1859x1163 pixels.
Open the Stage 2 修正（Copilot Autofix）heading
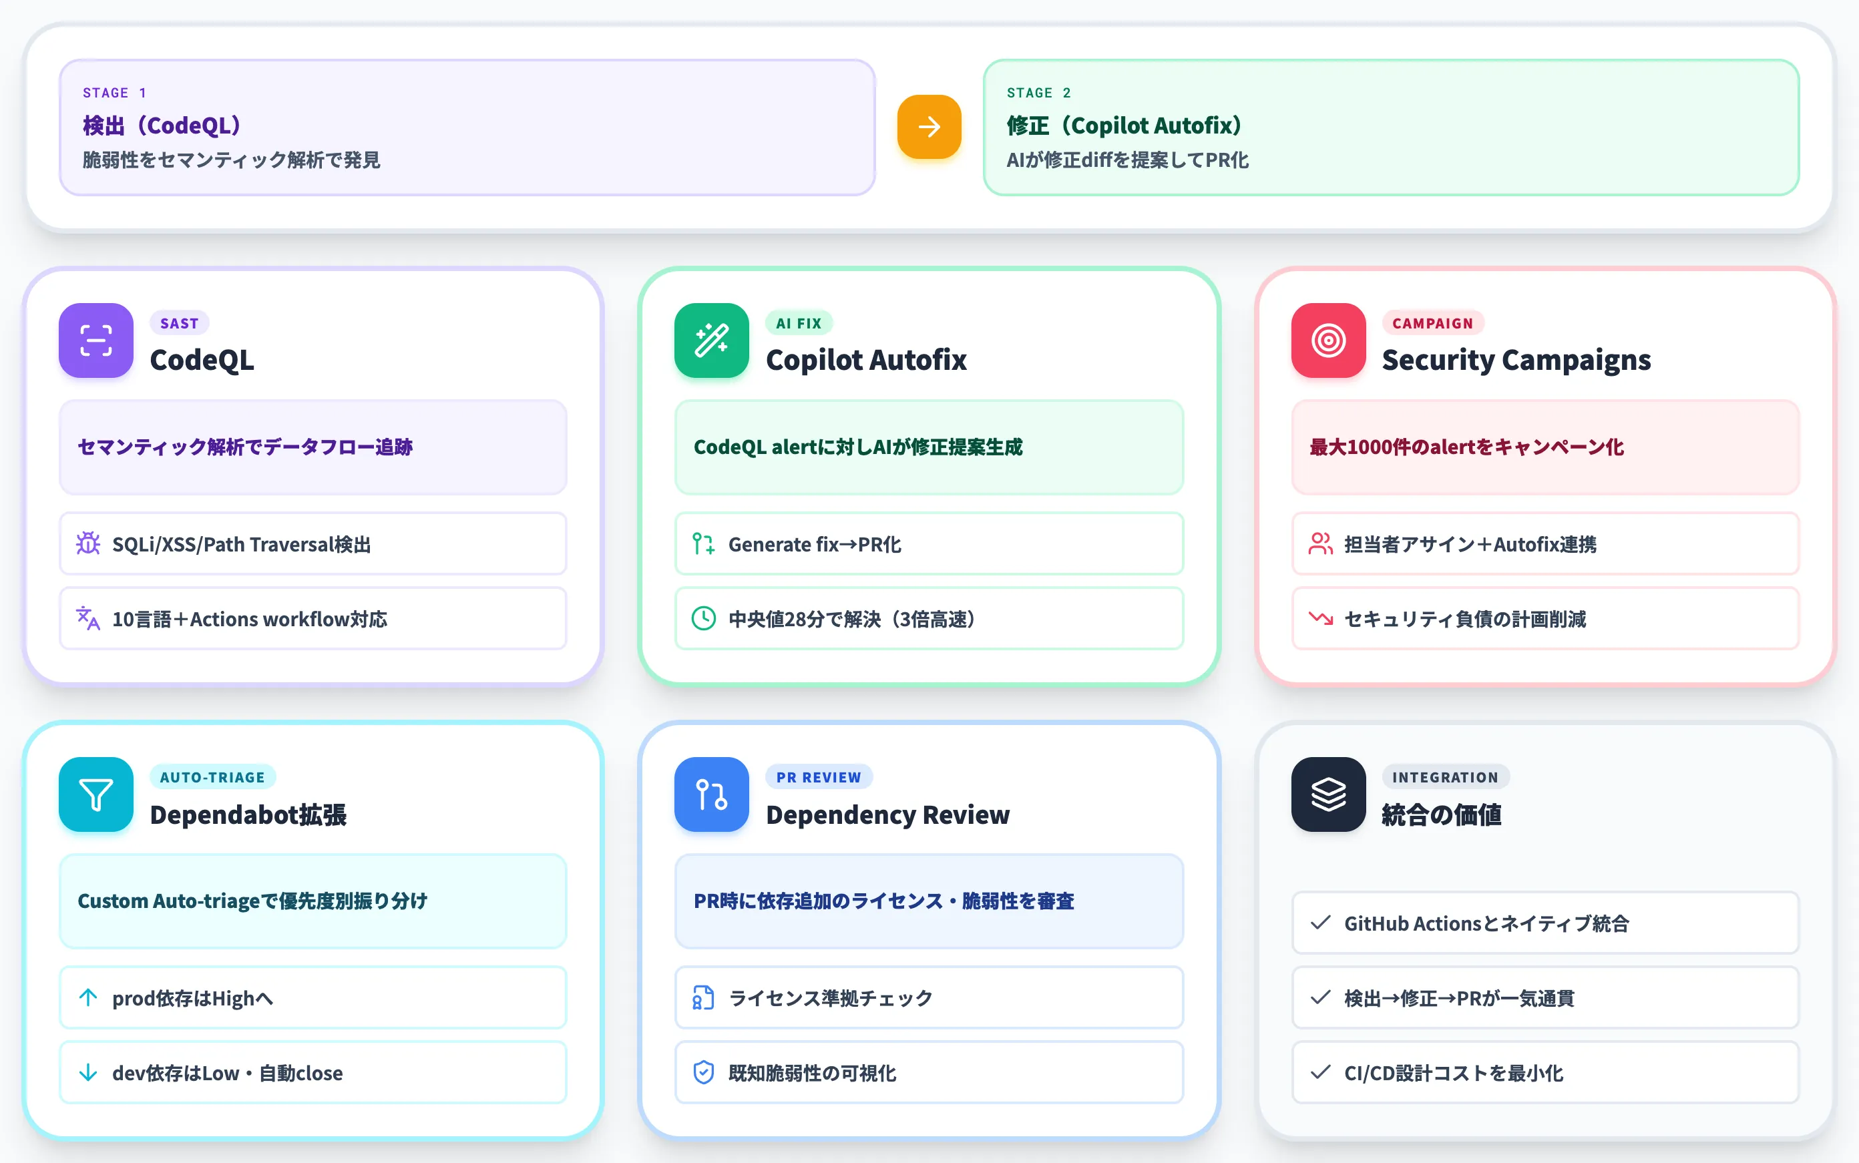1124,126
